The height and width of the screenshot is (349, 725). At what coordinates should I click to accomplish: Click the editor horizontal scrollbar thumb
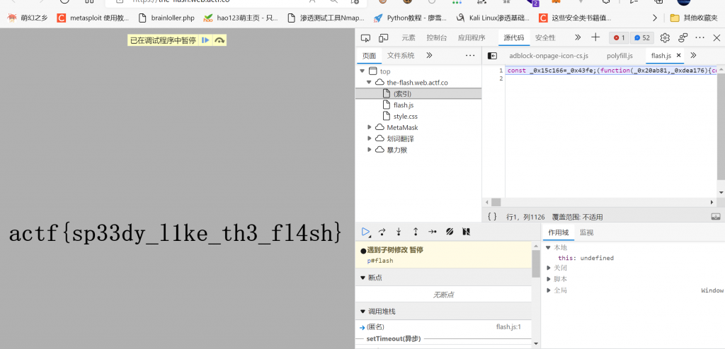click(x=496, y=202)
